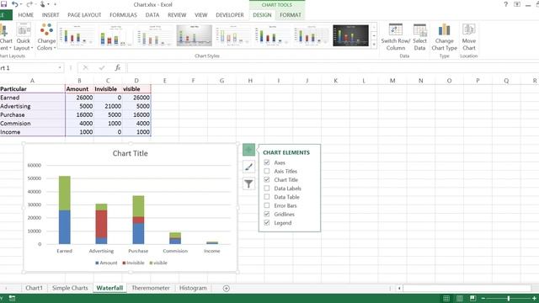
Task: Click the zoom out minus icon
Action: [483, 298]
